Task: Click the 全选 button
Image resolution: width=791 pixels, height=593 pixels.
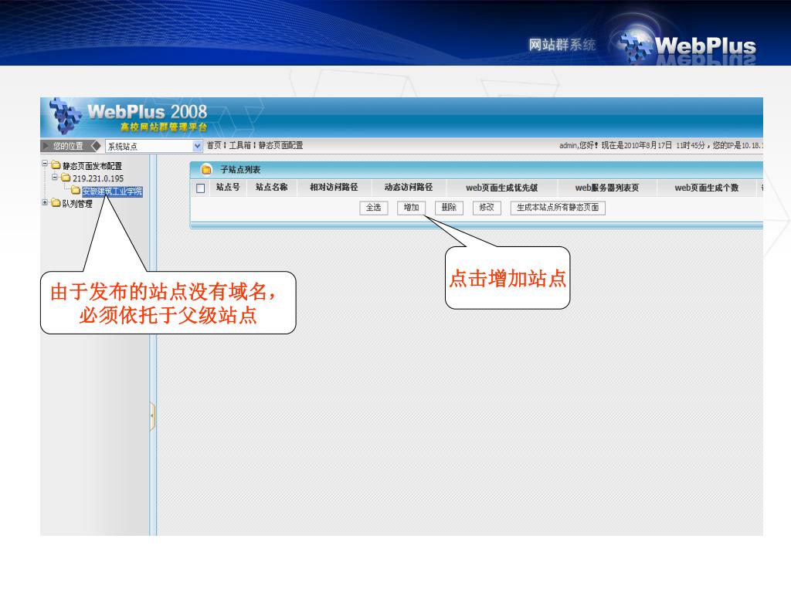Action: click(x=373, y=208)
